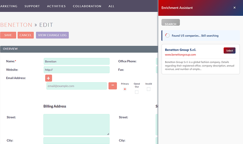Screen dimensions: 243x144
Task: Open View Change Log
Action: click(x=52, y=35)
